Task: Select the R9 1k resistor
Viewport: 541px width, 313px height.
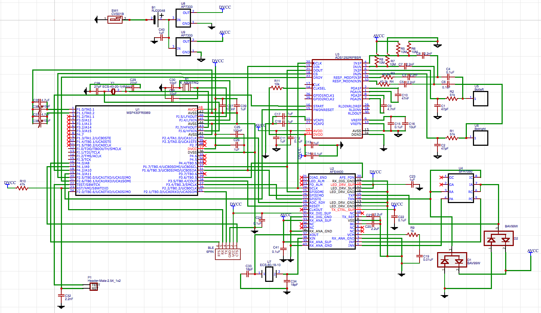Action: (412, 235)
